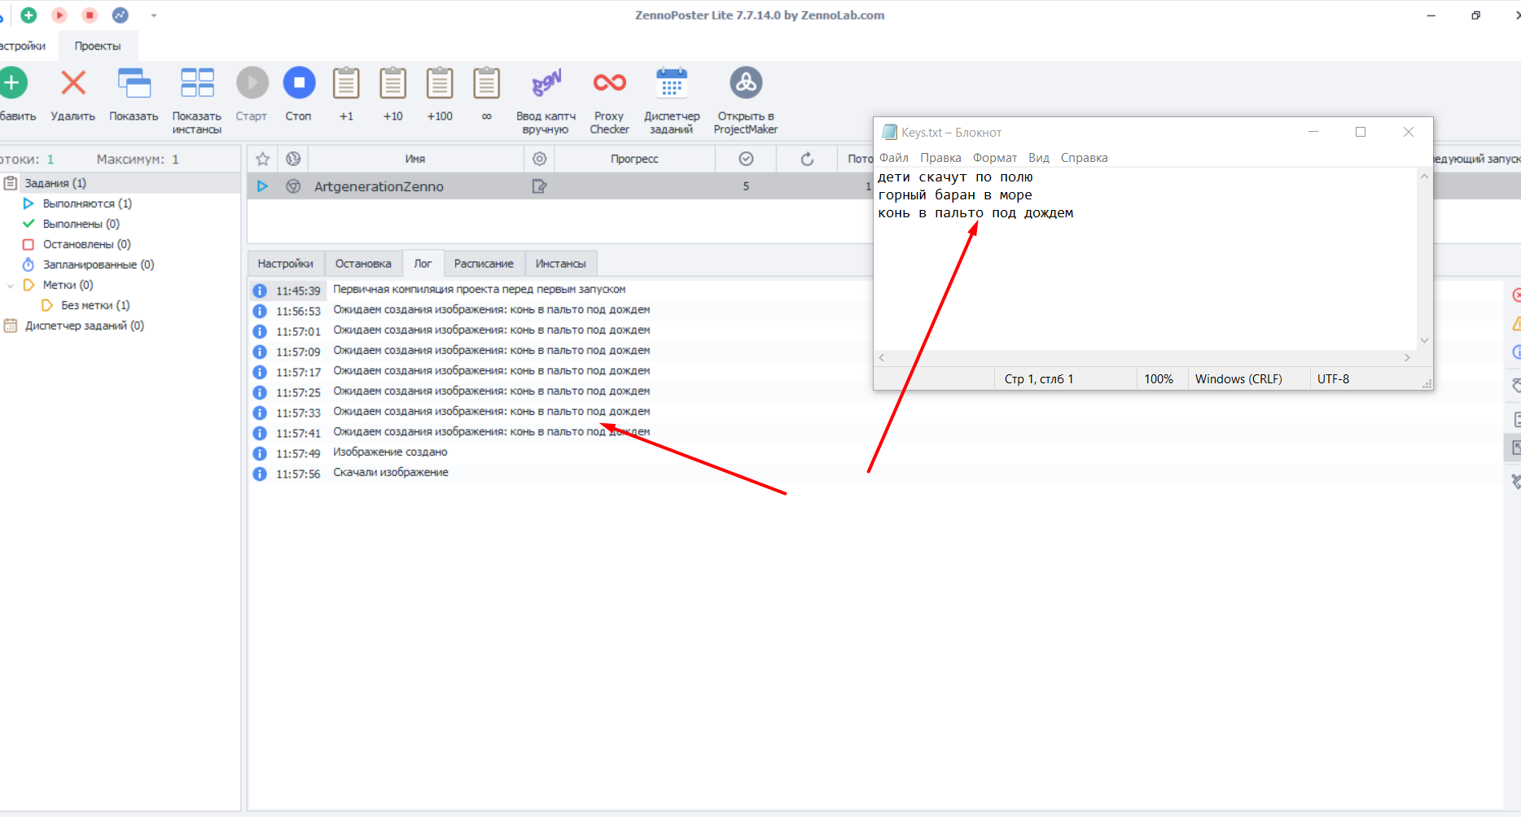Click the Показать toolbar button
This screenshot has height=817, width=1521.
(134, 96)
